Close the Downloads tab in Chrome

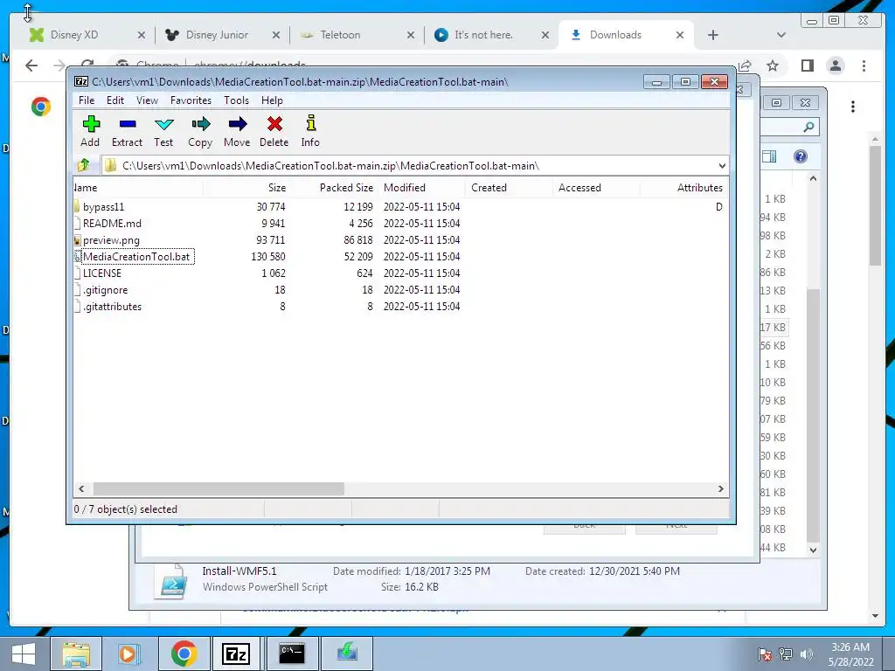pyautogui.click(x=680, y=35)
